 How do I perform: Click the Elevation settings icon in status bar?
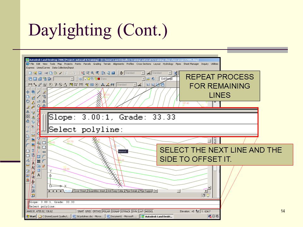(197, 211)
